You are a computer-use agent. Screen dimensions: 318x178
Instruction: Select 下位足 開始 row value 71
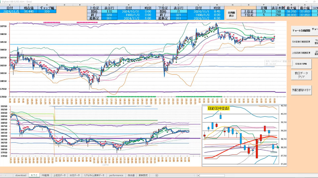179,12
